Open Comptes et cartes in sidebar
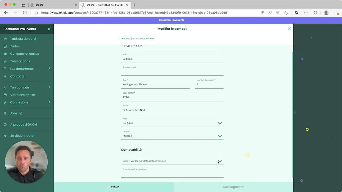The height and width of the screenshot is (192, 342). pyautogui.click(x=24, y=54)
